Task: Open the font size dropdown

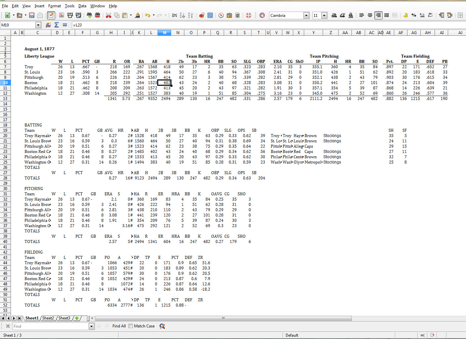Action: click(323, 15)
